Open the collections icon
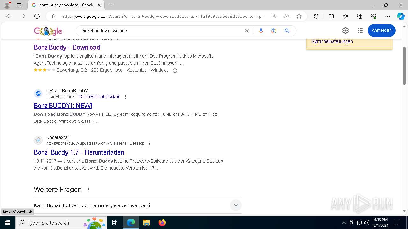Screen dimensions: 408x229 [x=360, y=16]
